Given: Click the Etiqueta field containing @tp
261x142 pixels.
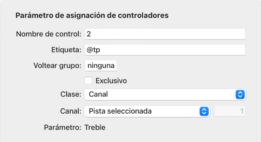Looking at the screenshot, I should pos(164,50).
